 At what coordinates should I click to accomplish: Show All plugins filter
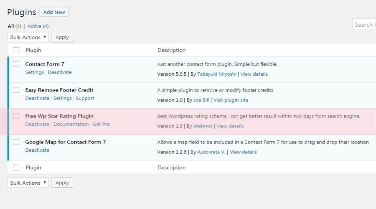click(x=10, y=26)
